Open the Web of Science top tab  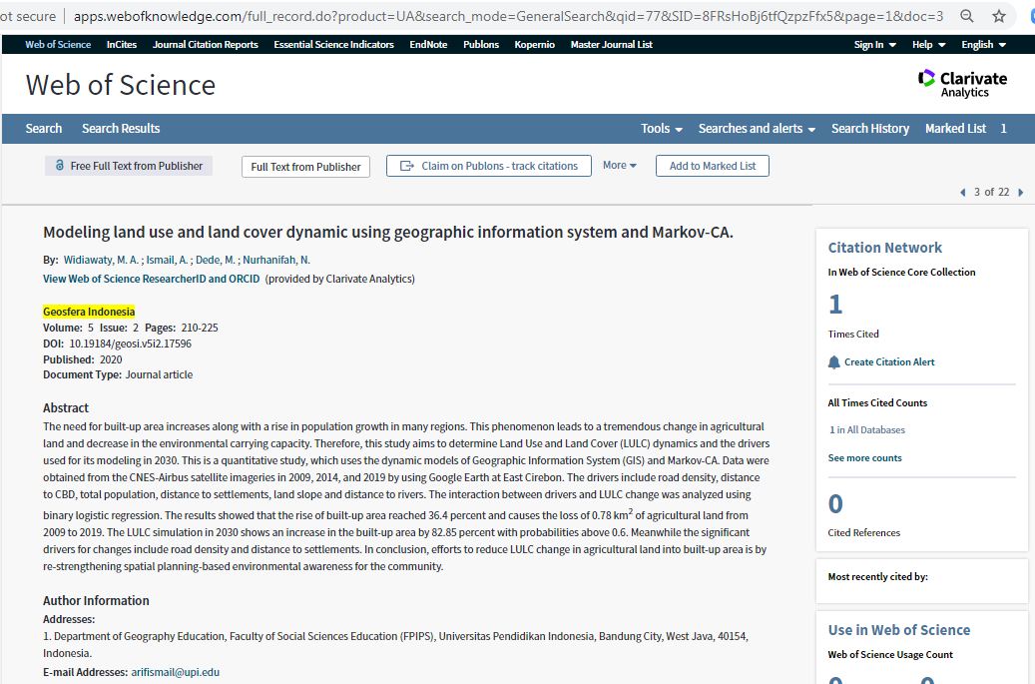(58, 44)
